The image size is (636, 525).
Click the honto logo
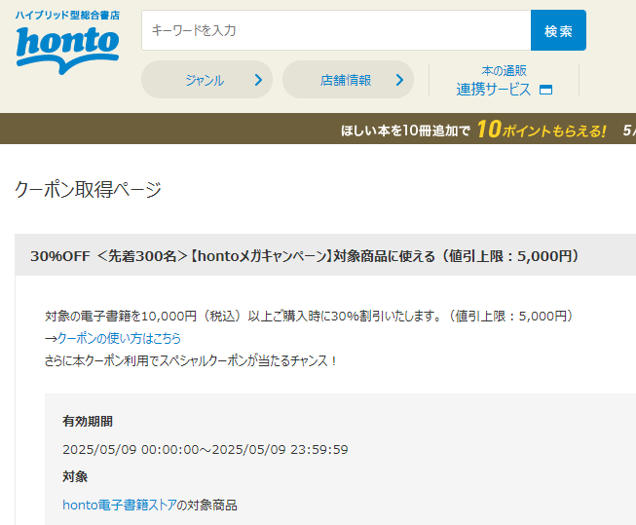68,51
